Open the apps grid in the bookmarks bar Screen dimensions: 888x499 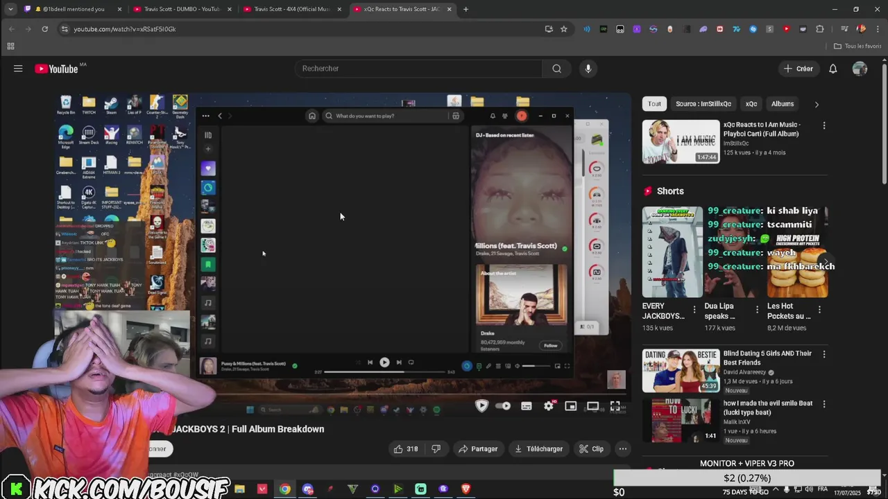click(x=10, y=46)
